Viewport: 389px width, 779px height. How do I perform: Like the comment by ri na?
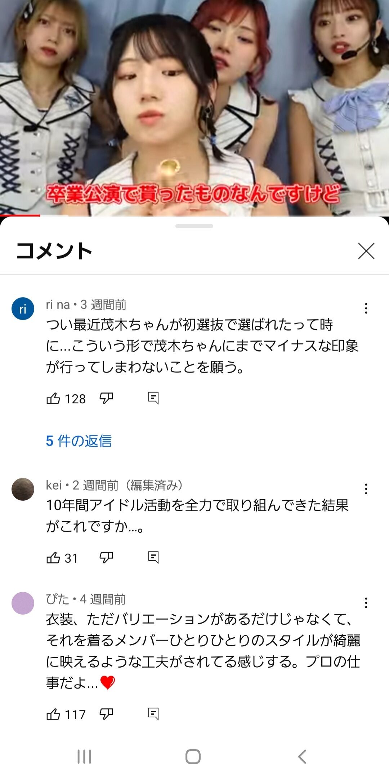[53, 398]
